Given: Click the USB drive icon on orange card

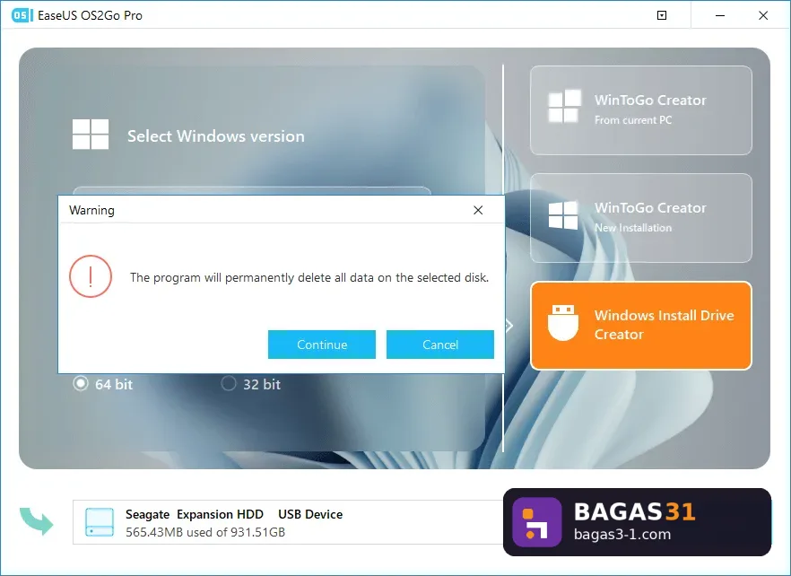Looking at the screenshot, I should (563, 323).
